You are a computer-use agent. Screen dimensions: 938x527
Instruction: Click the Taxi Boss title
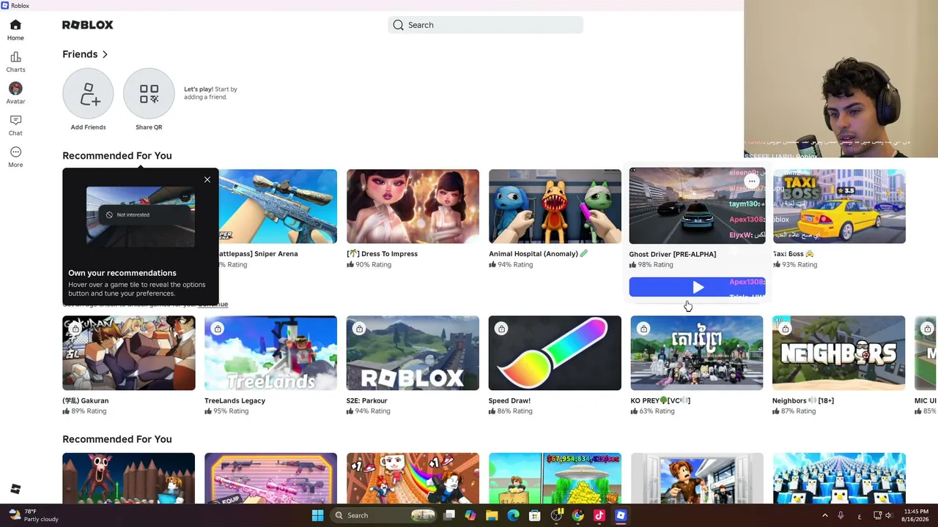[x=793, y=254]
